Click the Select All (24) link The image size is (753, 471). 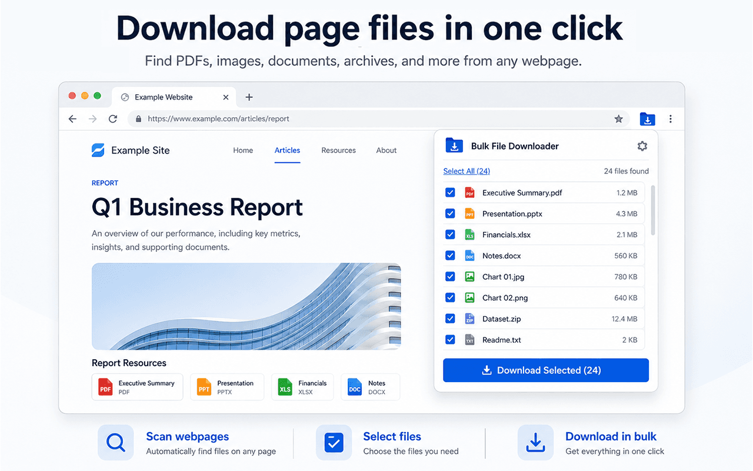click(x=467, y=171)
